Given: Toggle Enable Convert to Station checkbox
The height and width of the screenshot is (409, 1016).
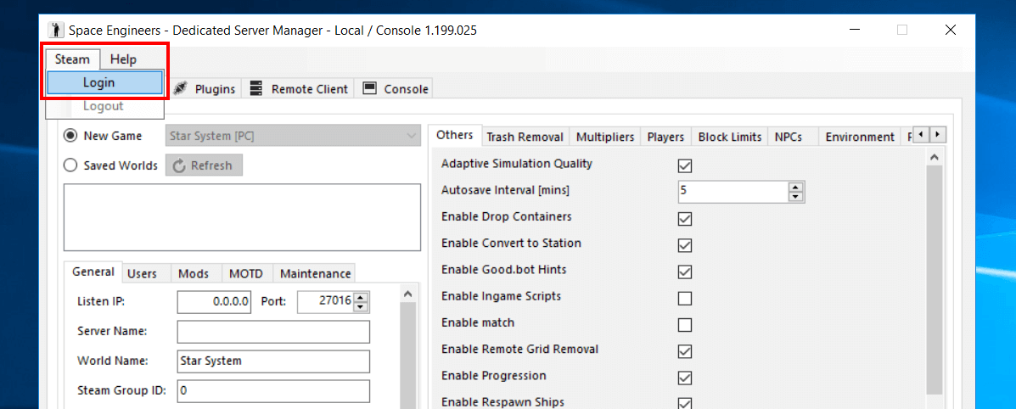Looking at the screenshot, I should [685, 246].
